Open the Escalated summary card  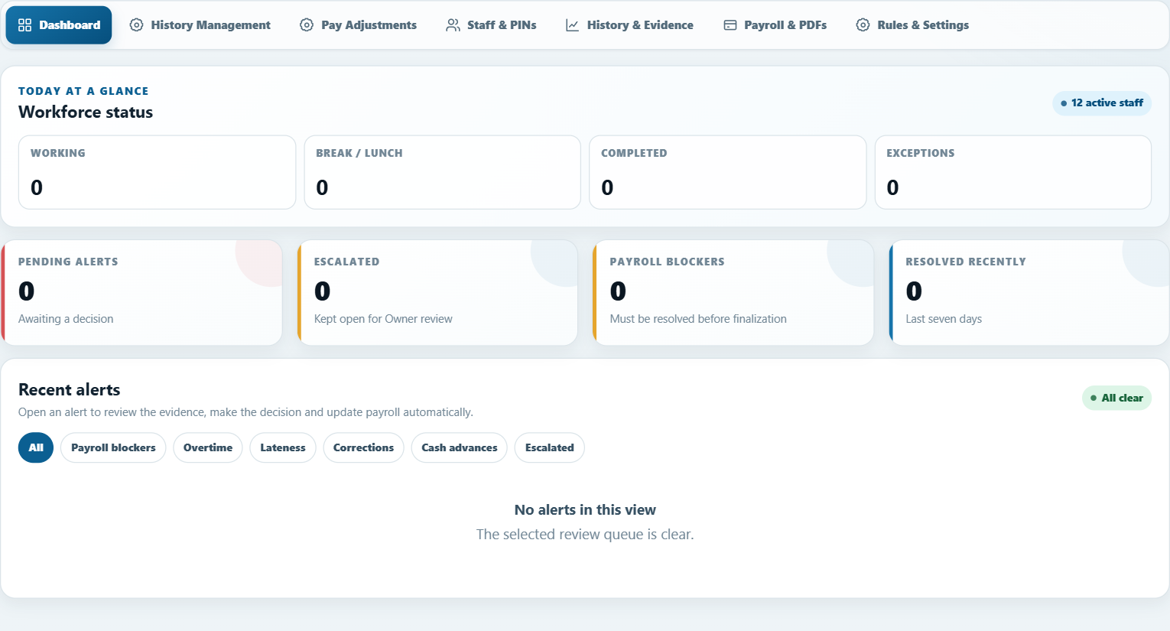[x=437, y=292]
